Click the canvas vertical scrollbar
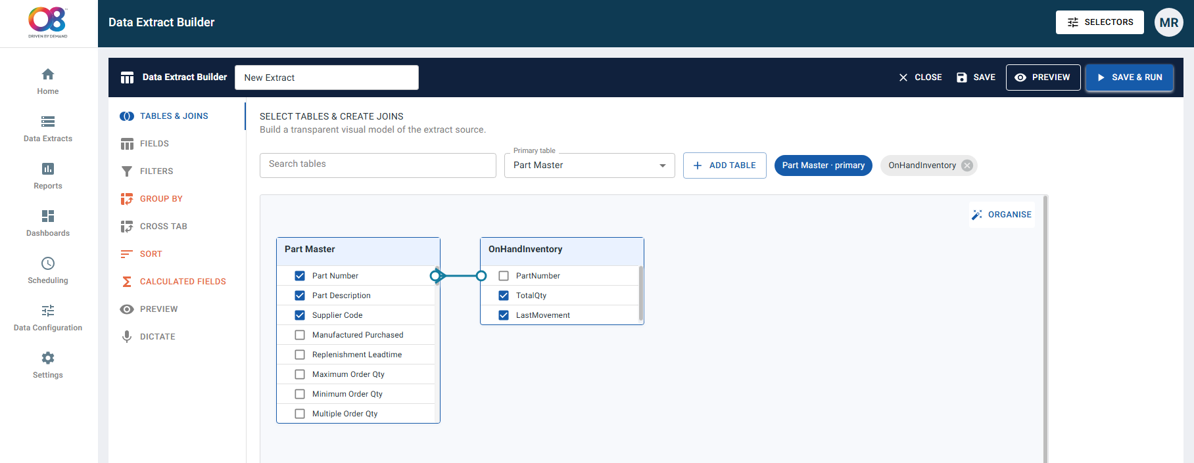Screen dimensions: 1194x463 [x=1045, y=328]
